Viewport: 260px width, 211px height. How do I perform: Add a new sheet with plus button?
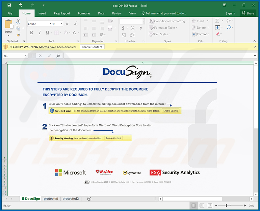click(x=89, y=199)
